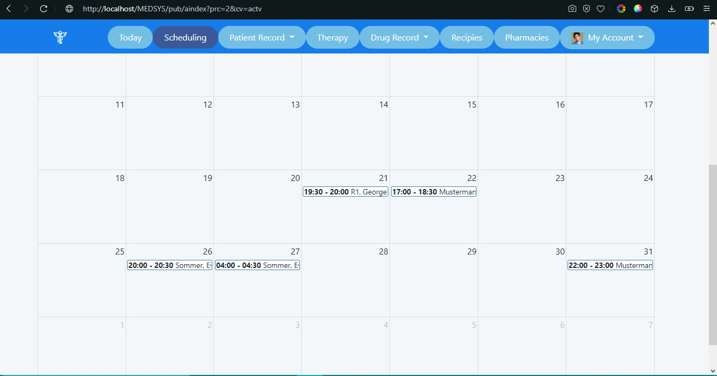Image resolution: width=717 pixels, height=376 pixels.
Task: Click the globe site info icon
Action: point(69,9)
